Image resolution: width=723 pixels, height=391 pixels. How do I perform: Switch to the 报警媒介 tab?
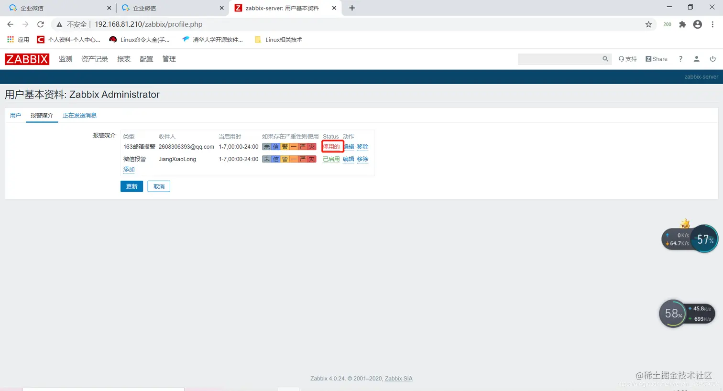pos(42,115)
